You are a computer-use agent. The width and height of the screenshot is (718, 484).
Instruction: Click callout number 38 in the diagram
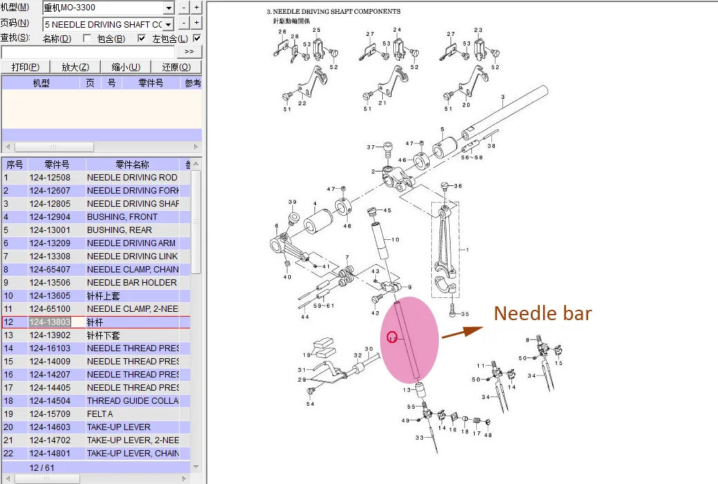coord(491,146)
